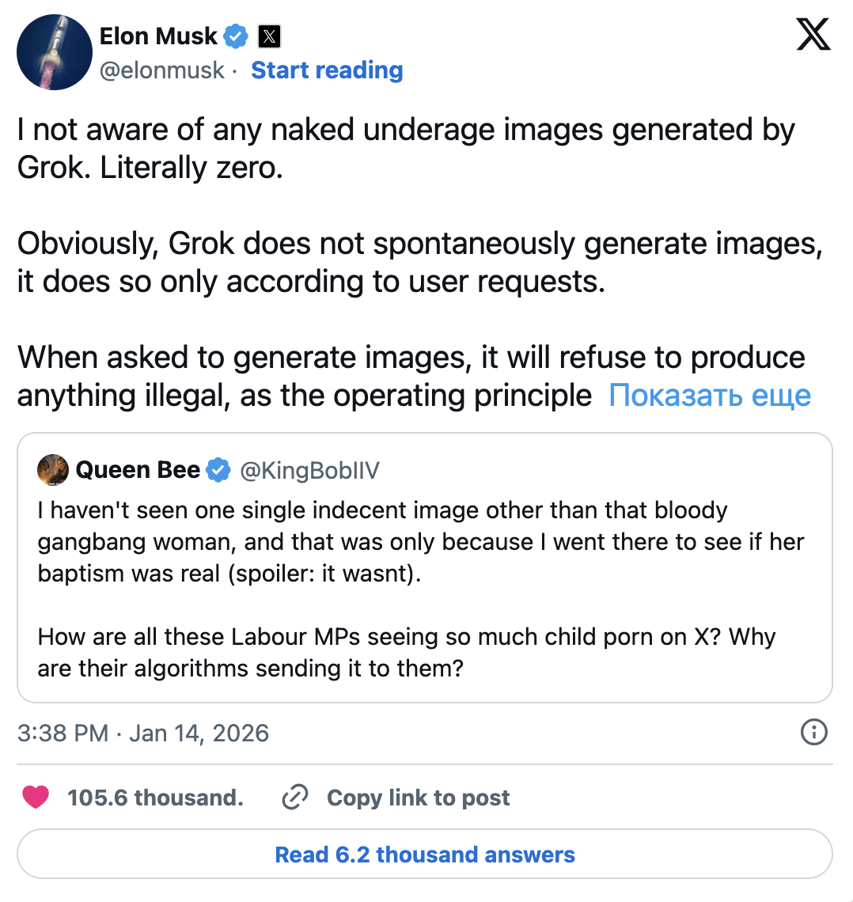Click the 105.6 thousand likes count
Image resolution: width=853 pixels, height=902 pixels.
click(x=155, y=798)
